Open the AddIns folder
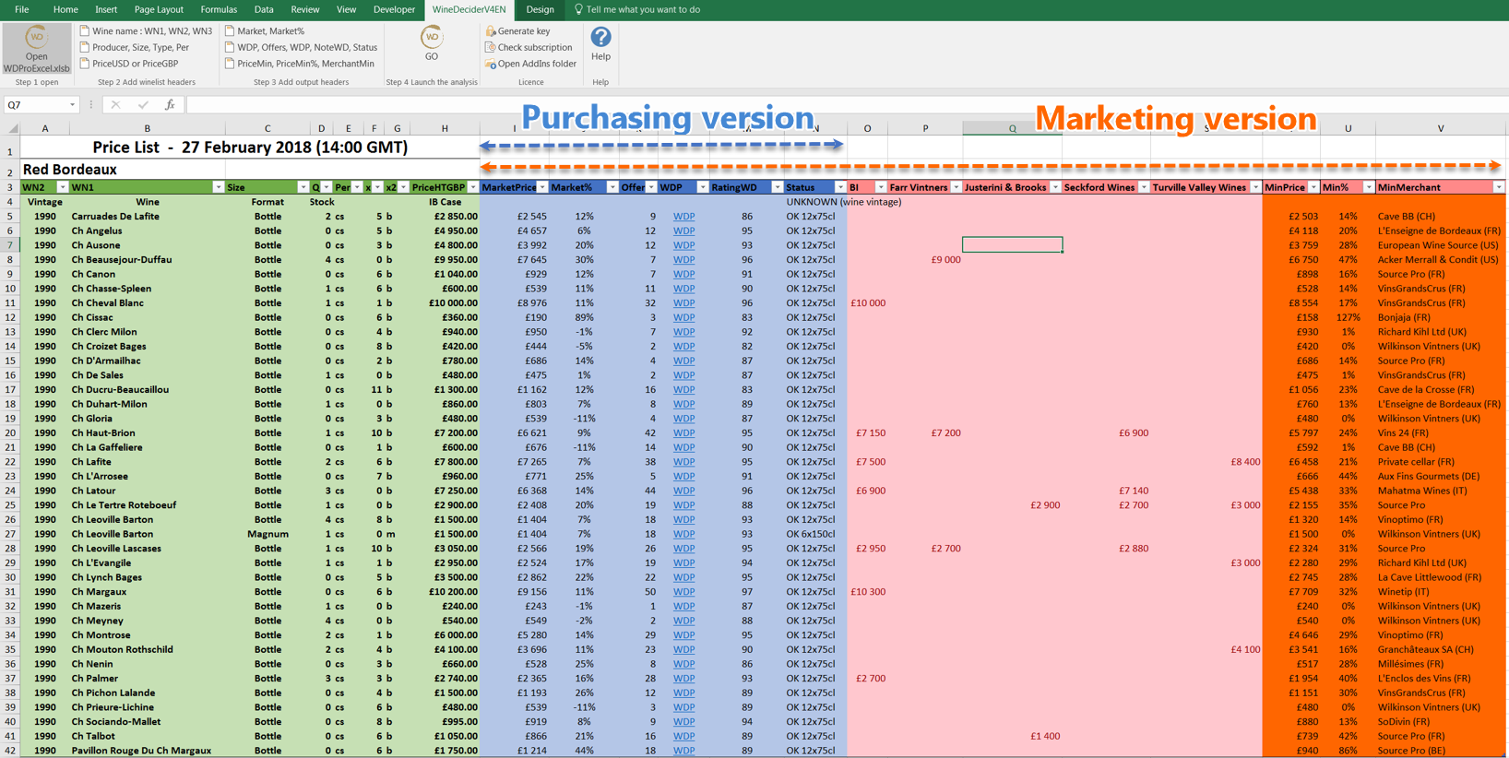 pyautogui.click(x=530, y=65)
